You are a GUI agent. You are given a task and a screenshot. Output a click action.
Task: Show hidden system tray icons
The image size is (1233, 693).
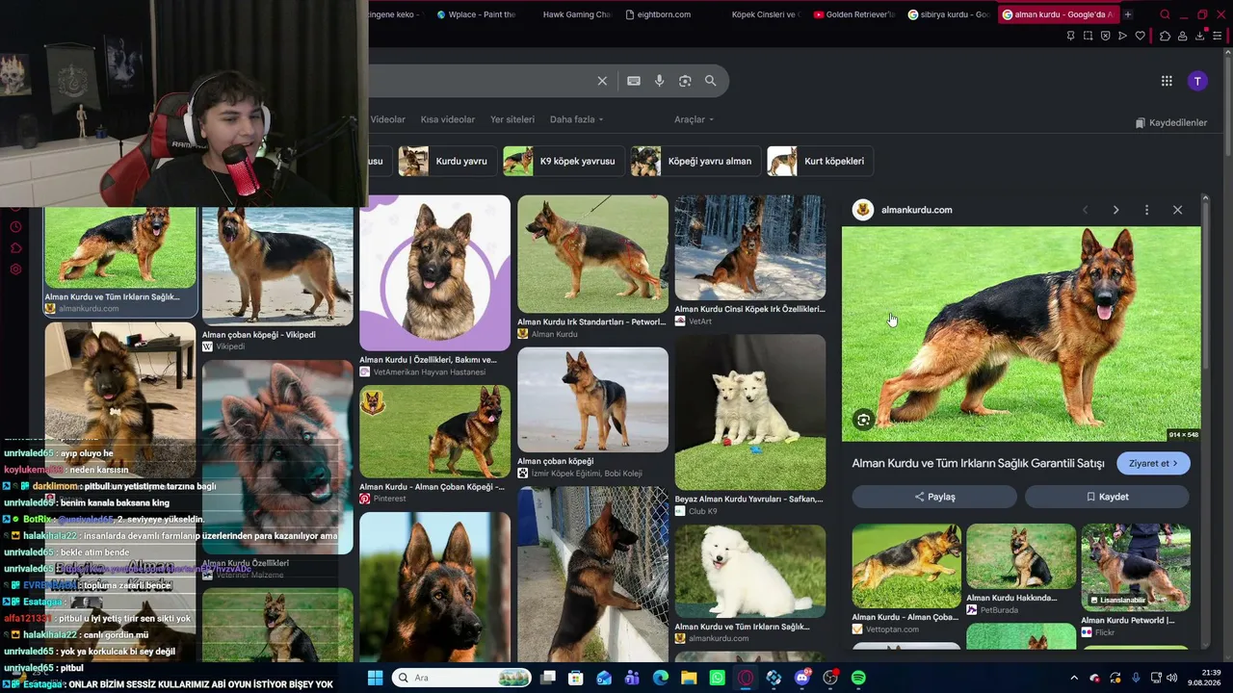click(1074, 678)
